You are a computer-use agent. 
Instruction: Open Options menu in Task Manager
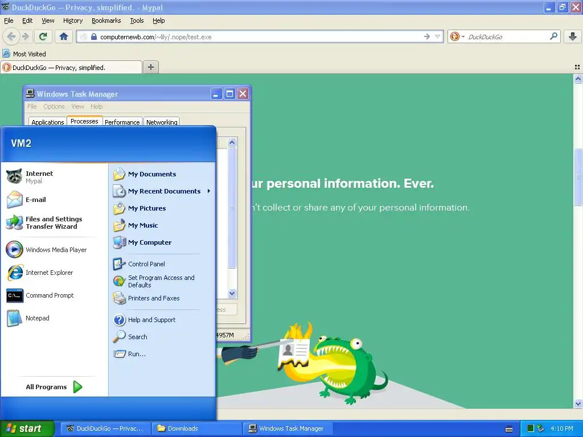54,106
